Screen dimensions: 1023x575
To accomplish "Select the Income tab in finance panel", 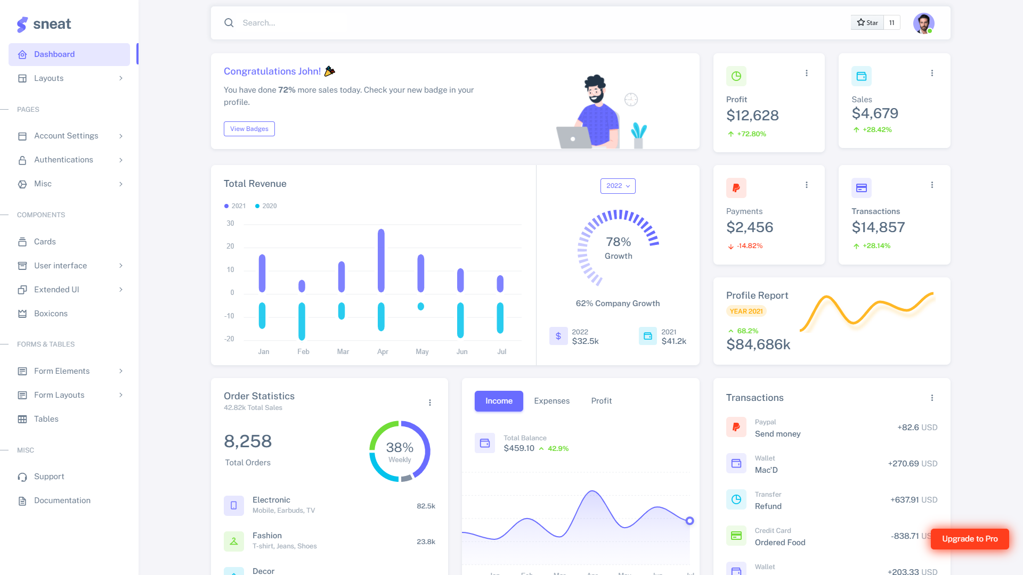I will click(x=498, y=400).
